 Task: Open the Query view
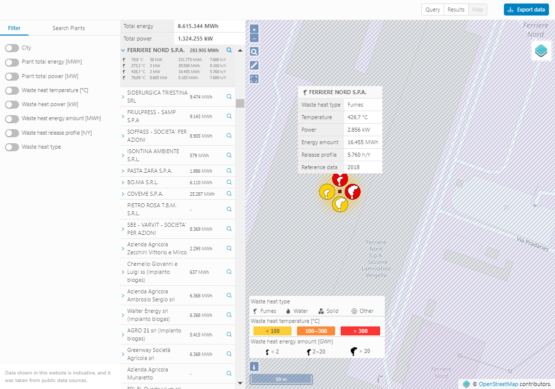point(433,10)
